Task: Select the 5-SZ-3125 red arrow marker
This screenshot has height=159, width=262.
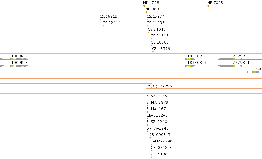Action: pyautogui.click(x=147, y=99)
